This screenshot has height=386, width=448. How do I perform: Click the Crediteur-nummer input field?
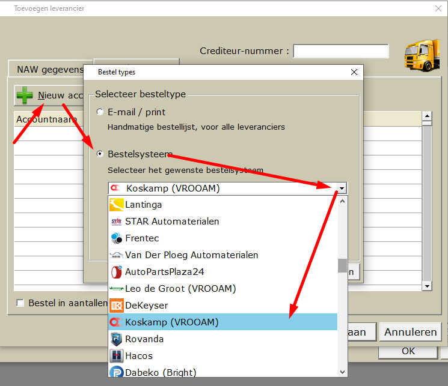(341, 51)
